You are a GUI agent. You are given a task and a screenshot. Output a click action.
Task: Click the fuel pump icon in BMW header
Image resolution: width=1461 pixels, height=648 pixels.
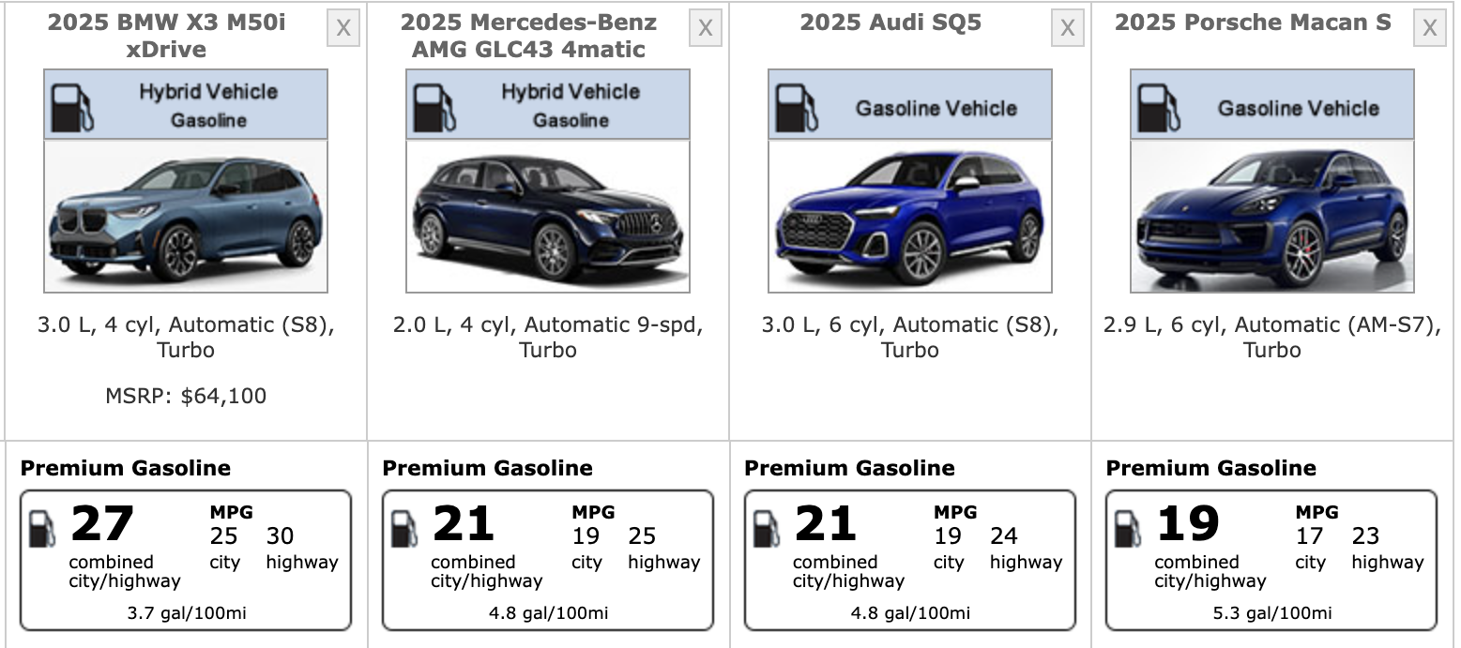[72, 107]
